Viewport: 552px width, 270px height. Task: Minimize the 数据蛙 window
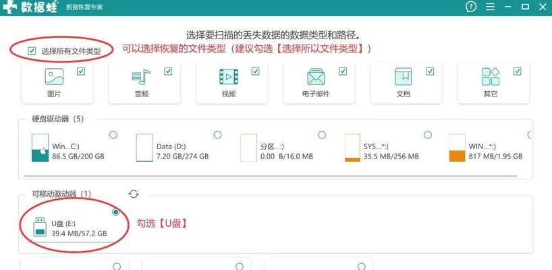point(507,6)
